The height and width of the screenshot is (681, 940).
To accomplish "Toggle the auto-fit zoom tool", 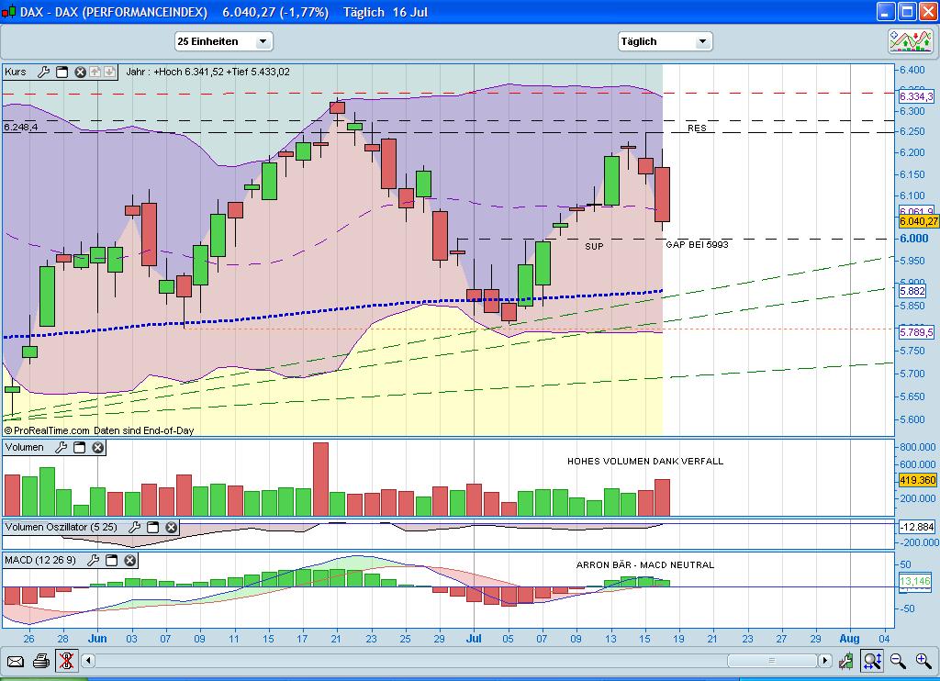I will [x=872, y=660].
